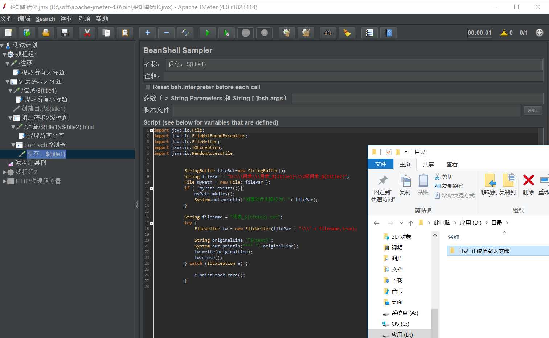Click the Toggle enable/disable toolbar icon
Screen dimensions: 549x338
coord(185,33)
